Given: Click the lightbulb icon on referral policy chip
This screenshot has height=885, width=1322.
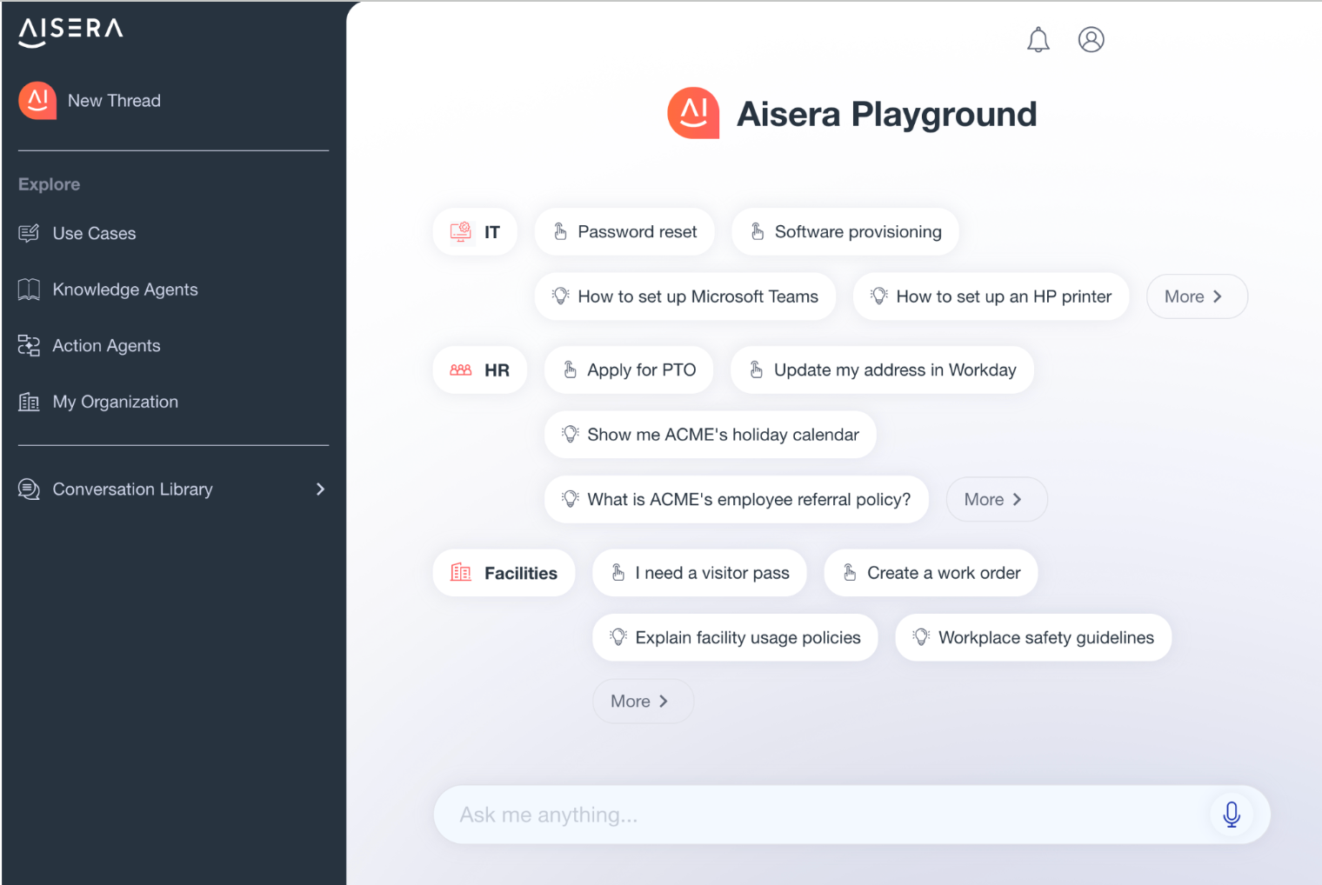Looking at the screenshot, I should coord(571,499).
